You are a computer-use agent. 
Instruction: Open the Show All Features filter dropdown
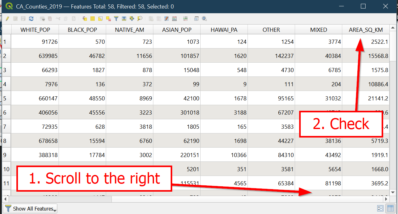(30, 208)
